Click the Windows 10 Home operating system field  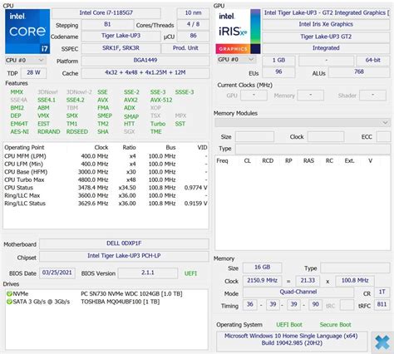pyautogui.click(x=292, y=340)
